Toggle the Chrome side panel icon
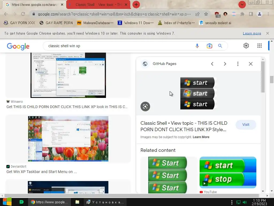The height and width of the screenshot is (206, 274). pyautogui.click(x=251, y=14)
